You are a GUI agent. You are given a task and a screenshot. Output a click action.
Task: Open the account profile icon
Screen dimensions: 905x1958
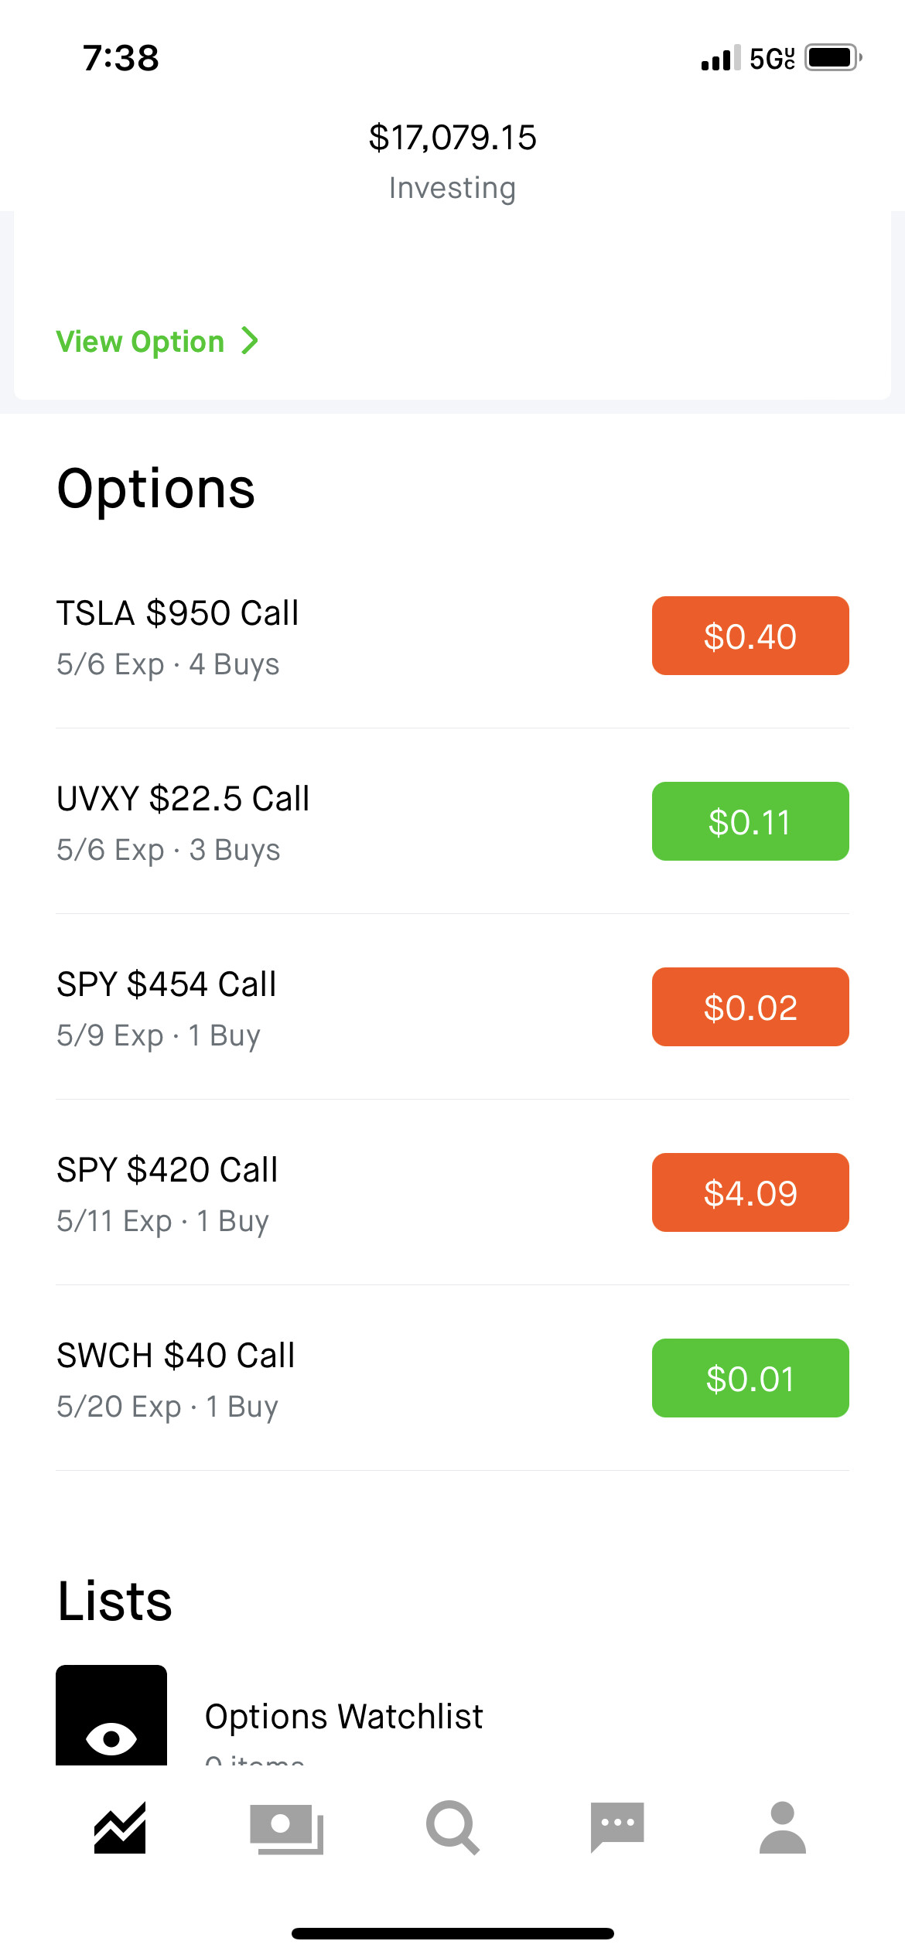[783, 1828]
